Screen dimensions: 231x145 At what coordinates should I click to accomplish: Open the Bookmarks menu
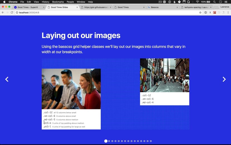point(58,2)
